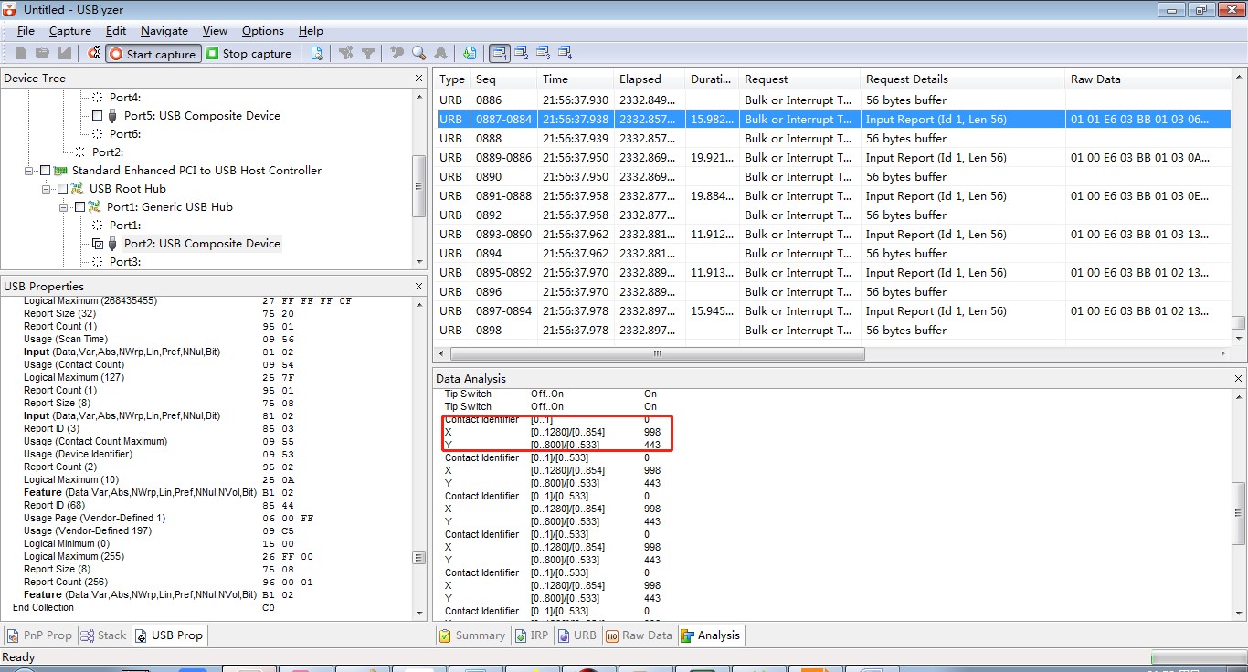Click the green arrow export icon

(x=470, y=53)
